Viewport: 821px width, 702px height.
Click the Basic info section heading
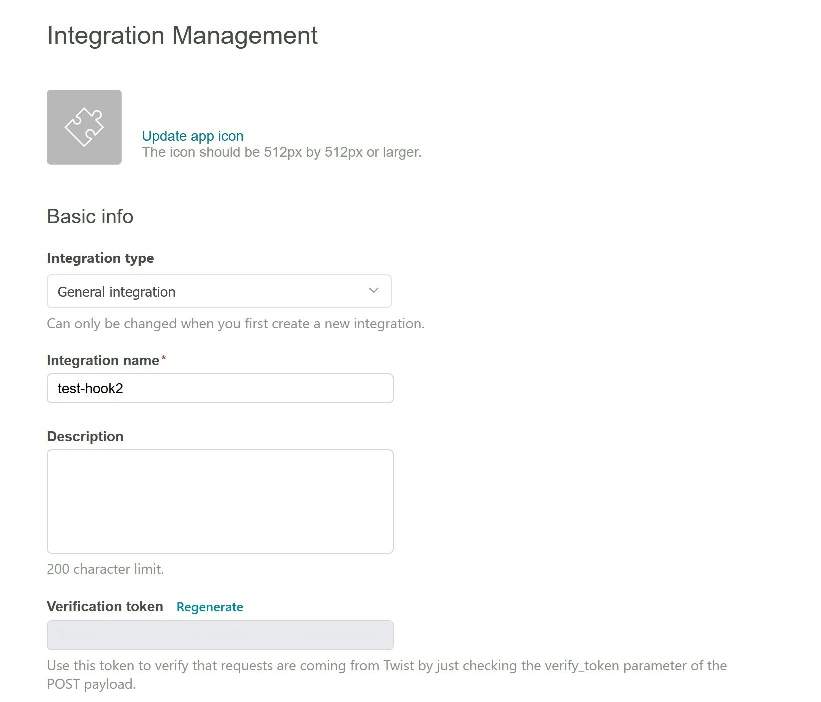point(90,216)
